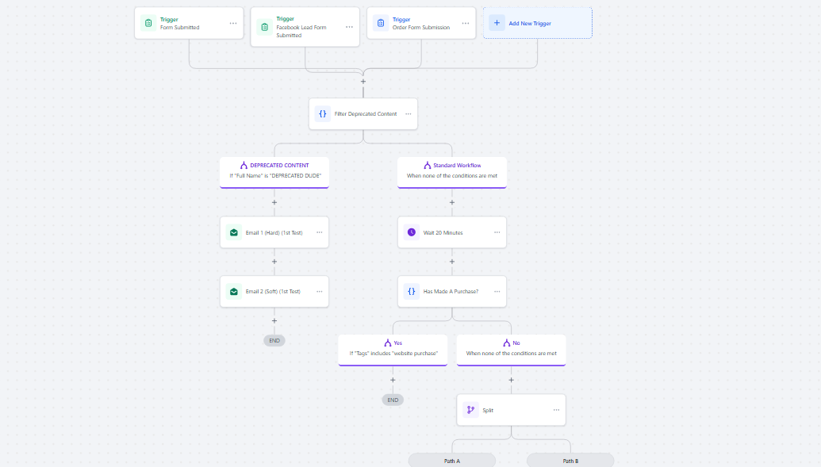Click END marker under Email 2 (Soft)
This screenshot has height=467, width=821.
tap(274, 340)
